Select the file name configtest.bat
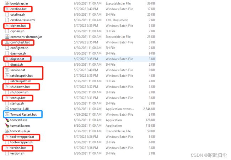 pyautogui.click(x=20, y=42)
